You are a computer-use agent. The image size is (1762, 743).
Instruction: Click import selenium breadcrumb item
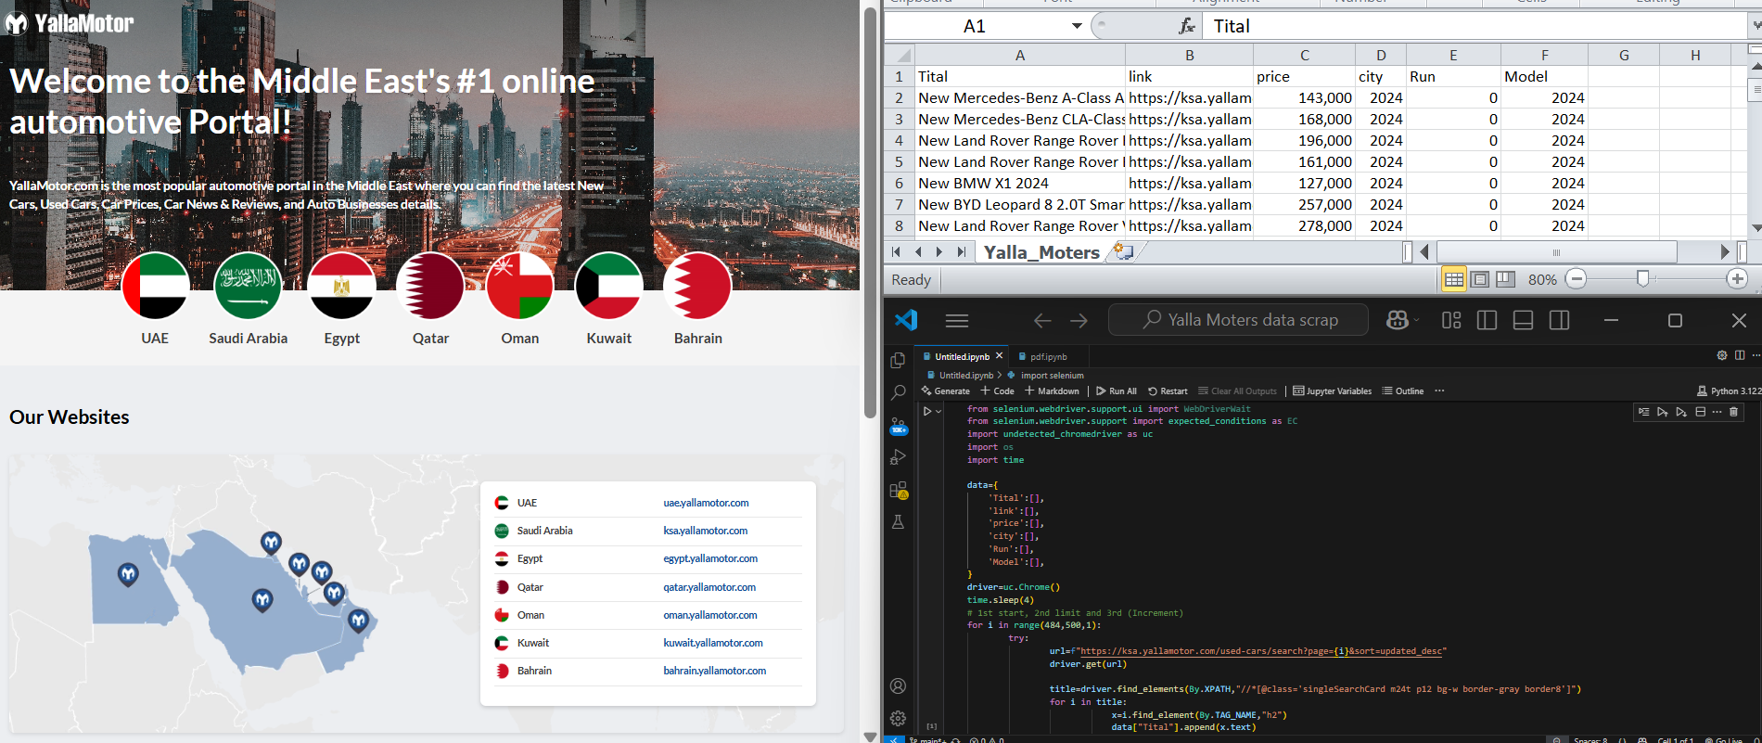point(1045,376)
